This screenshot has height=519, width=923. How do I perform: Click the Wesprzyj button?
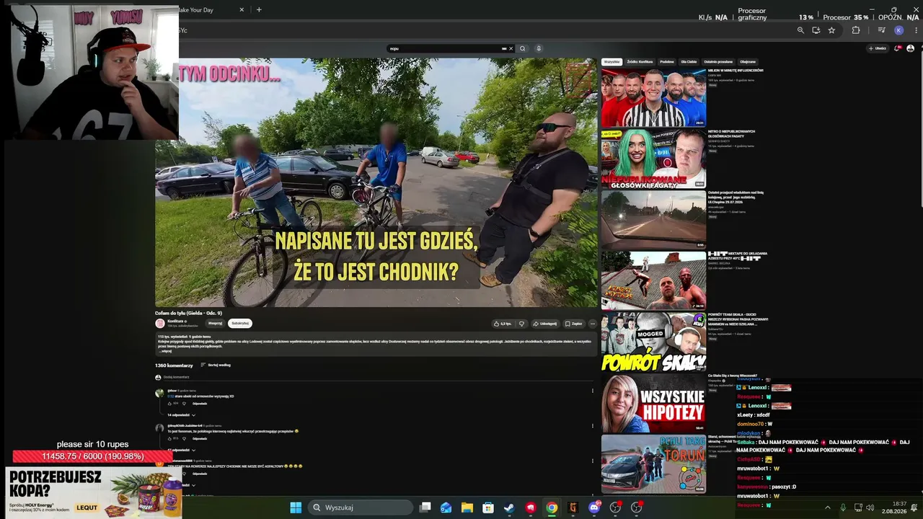215,324
